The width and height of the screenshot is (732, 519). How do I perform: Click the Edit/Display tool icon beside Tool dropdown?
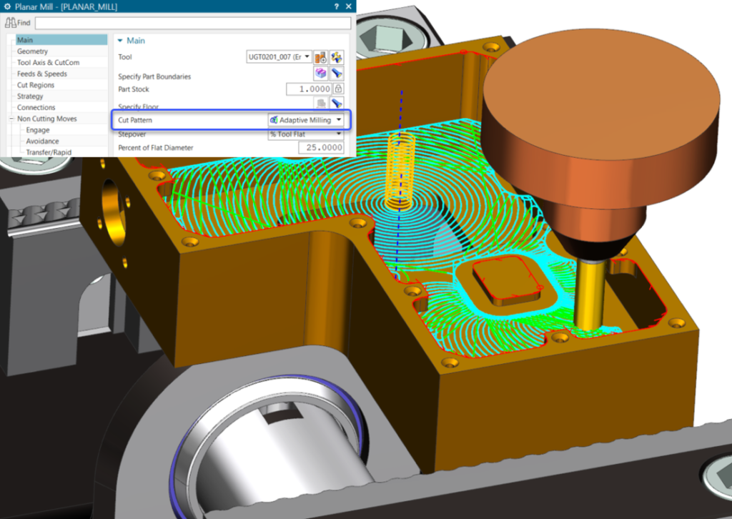(x=337, y=57)
